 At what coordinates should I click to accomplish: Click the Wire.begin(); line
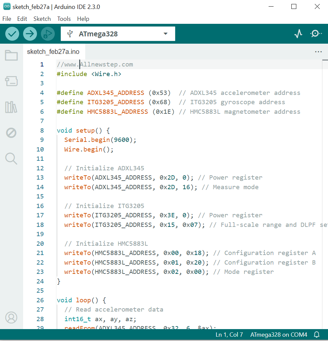tap(89, 149)
